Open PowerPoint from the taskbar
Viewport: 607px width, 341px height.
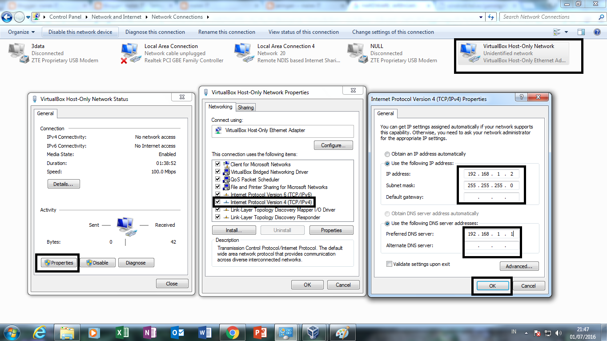pos(259,332)
